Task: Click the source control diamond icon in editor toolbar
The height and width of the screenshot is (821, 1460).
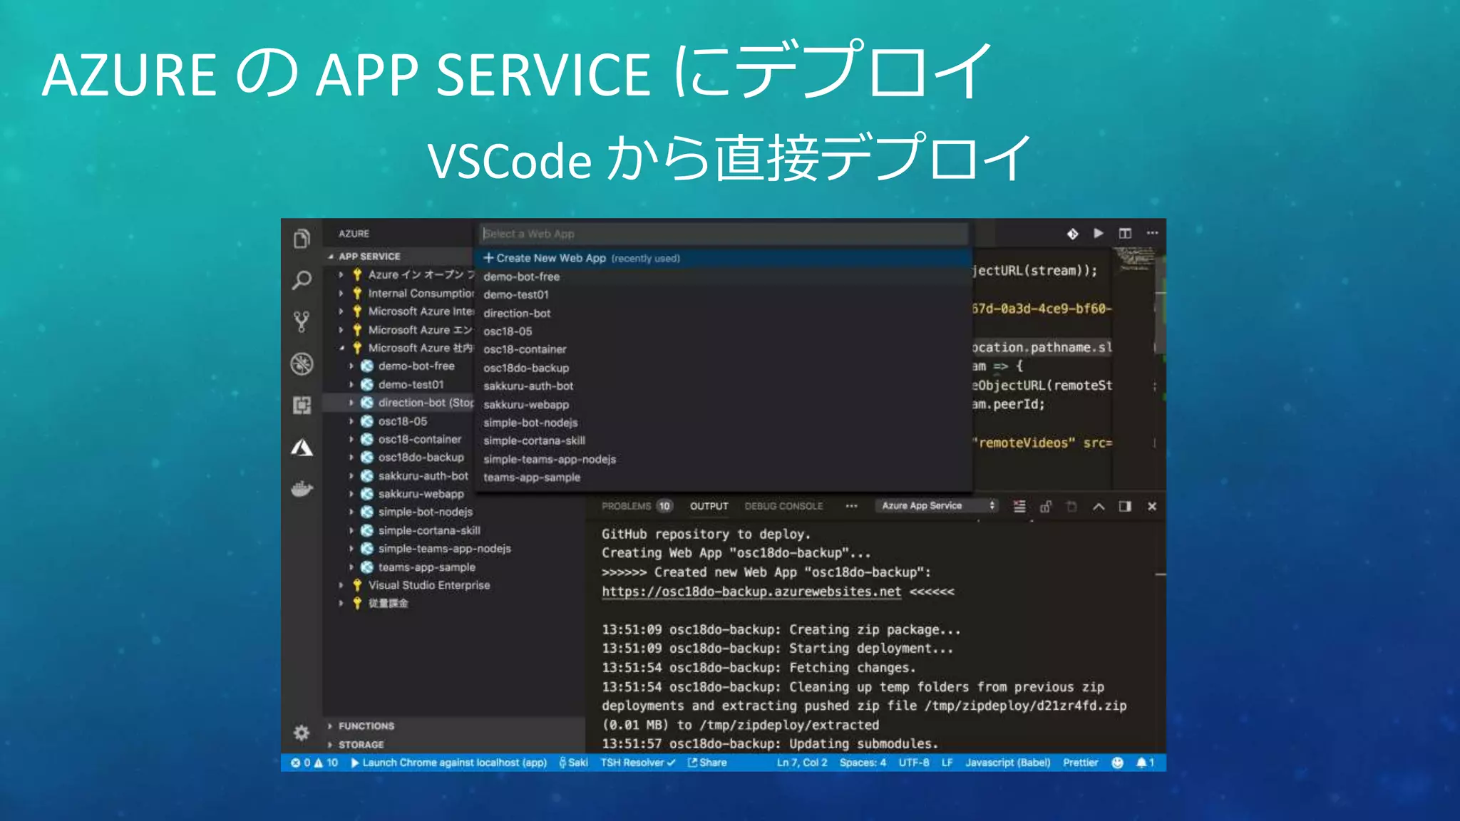Action: pyautogui.click(x=1072, y=234)
